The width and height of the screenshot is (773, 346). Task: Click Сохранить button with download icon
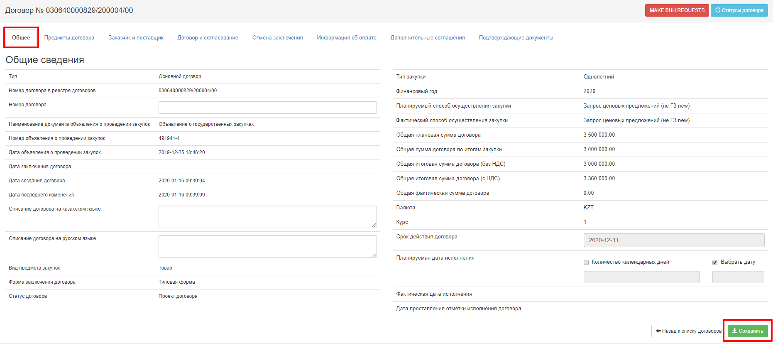[747, 331]
